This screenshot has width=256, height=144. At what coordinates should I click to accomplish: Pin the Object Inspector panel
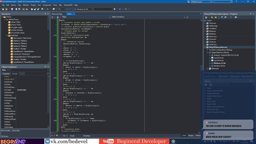point(45,67)
